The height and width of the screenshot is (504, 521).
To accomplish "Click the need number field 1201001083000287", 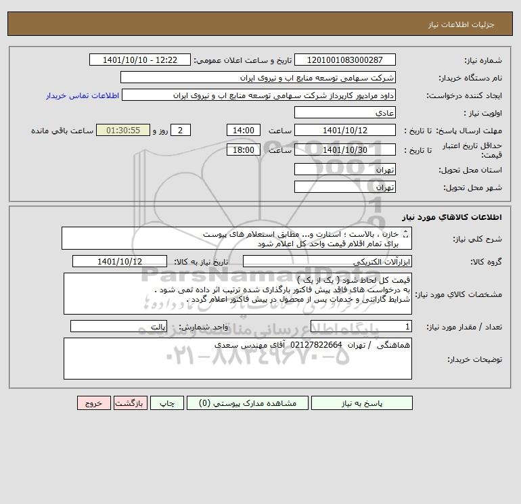I will click(x=345, y=60).
